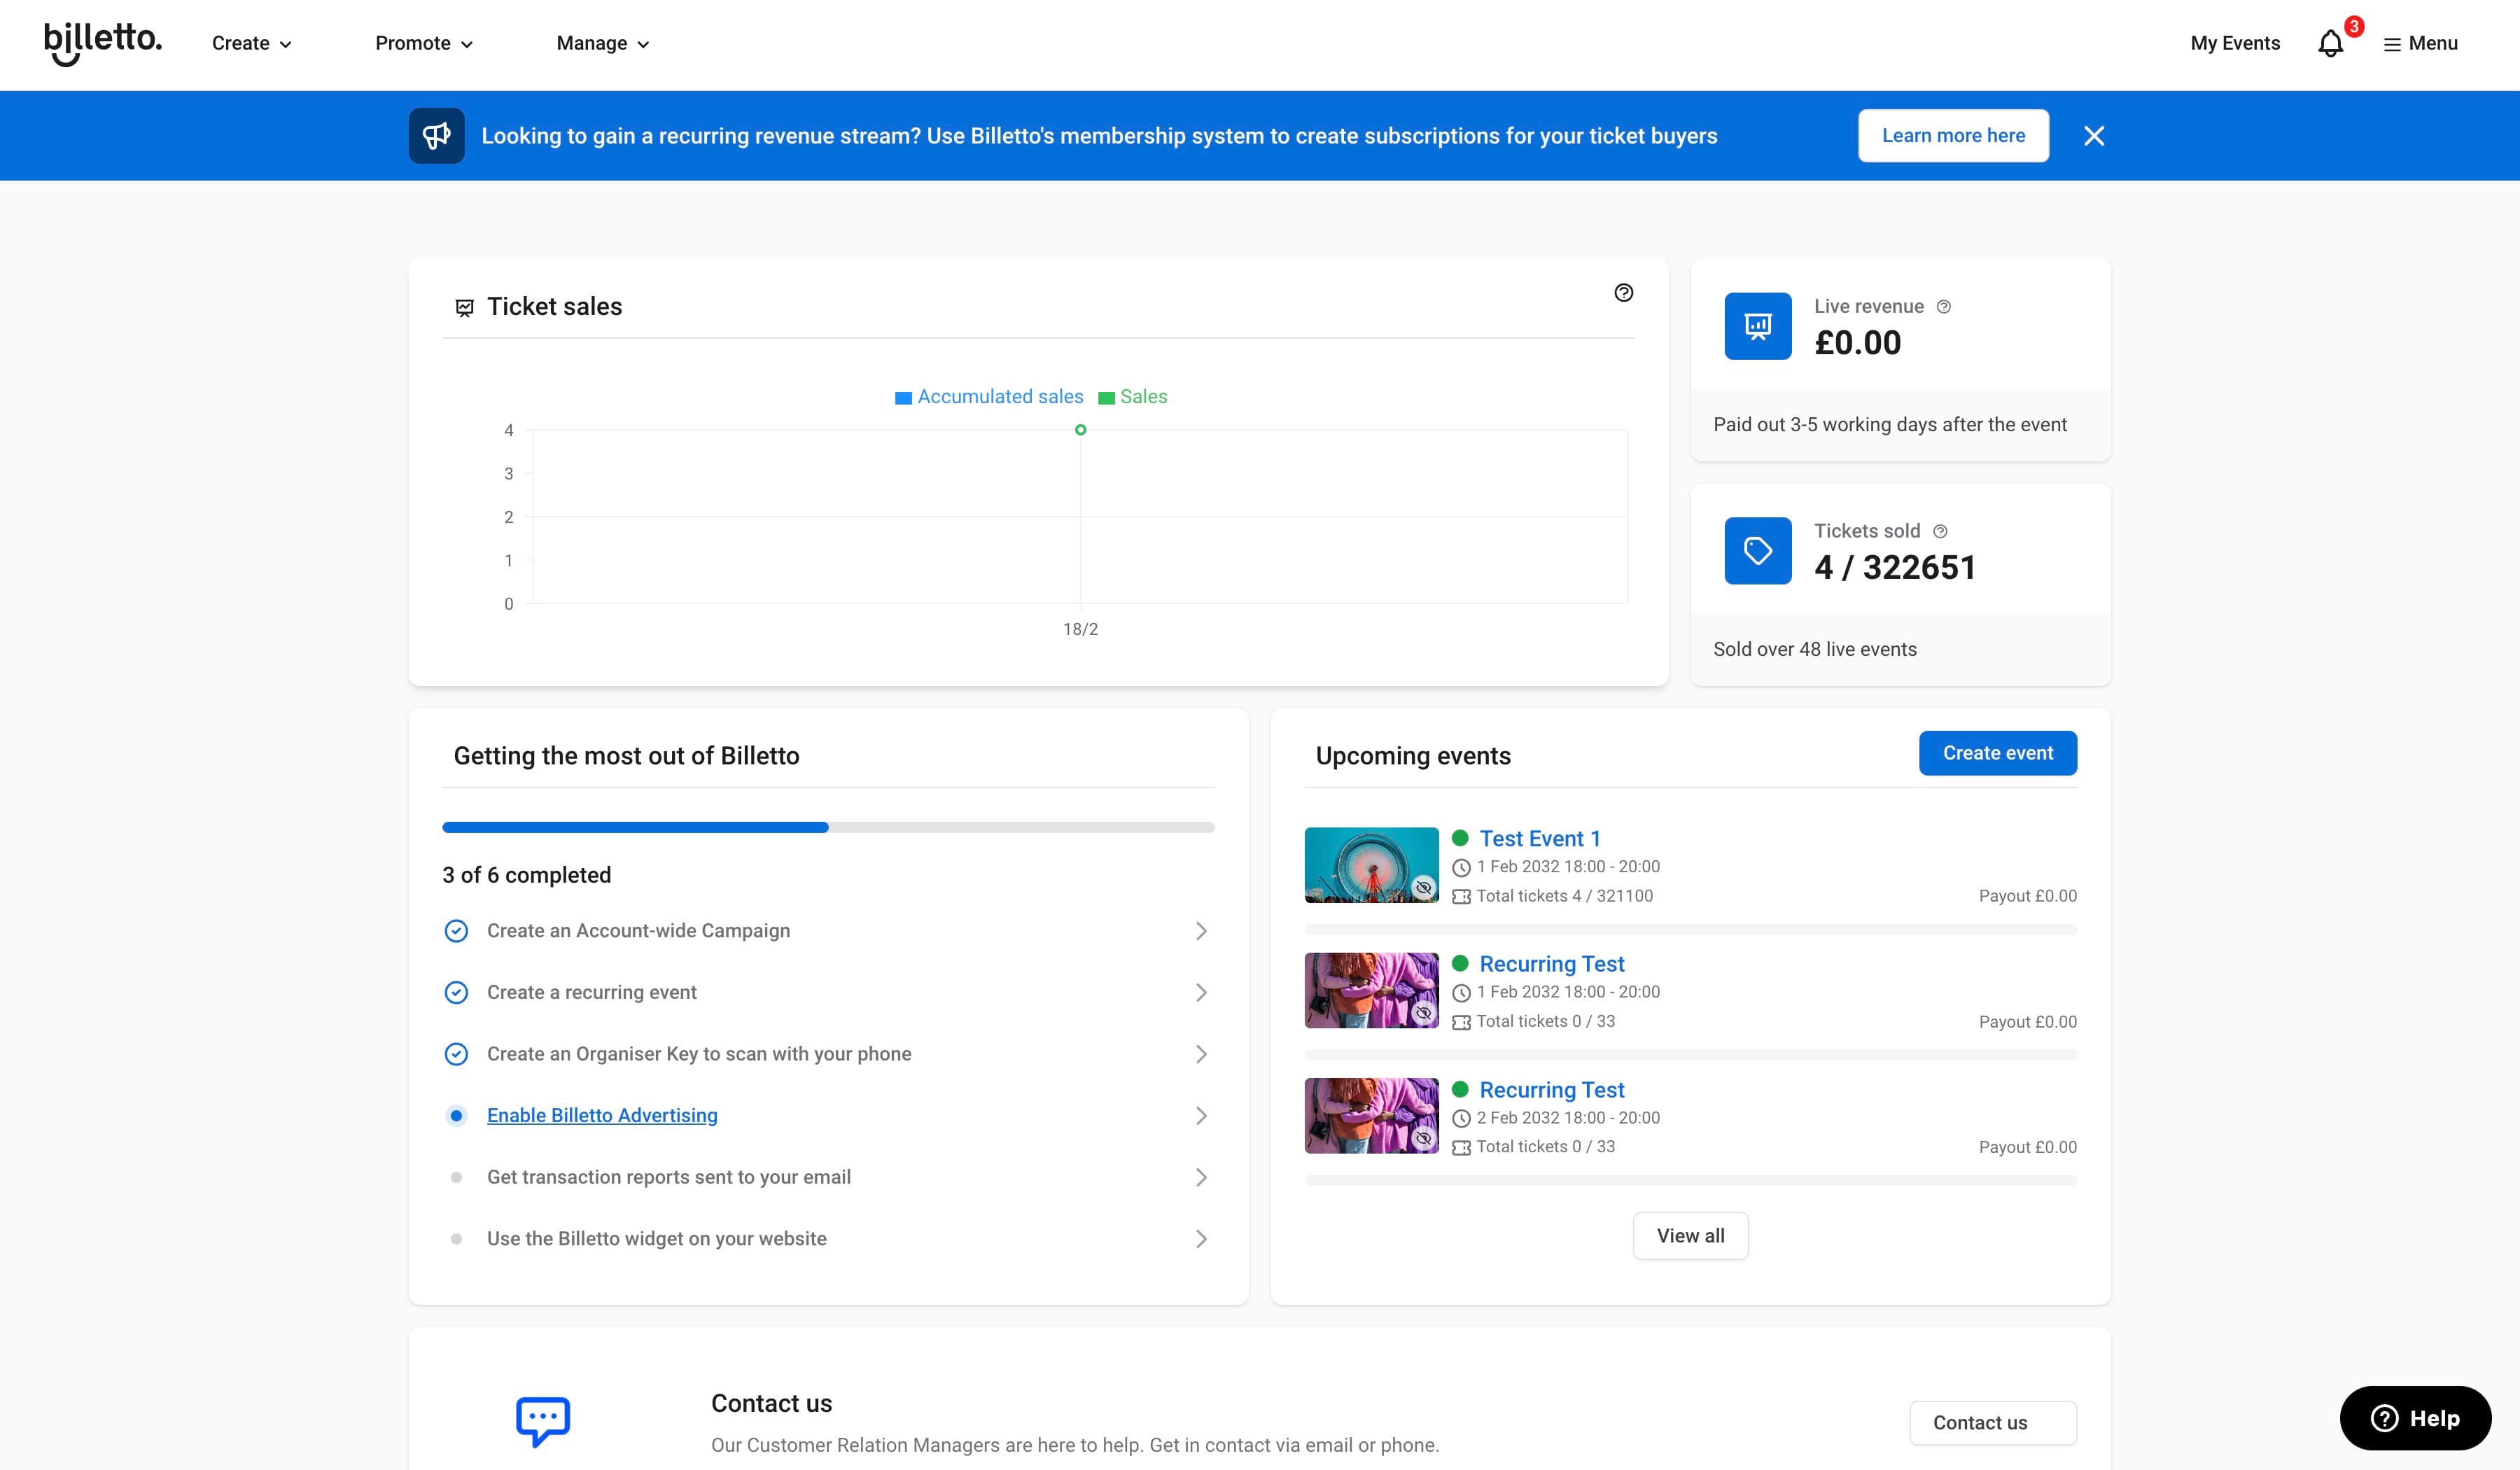The width and height of the screenshot is (2520, 1470).
Task: Click the blue dot for Enable Billetto Advertising
Action: [x=456, y=1116]
